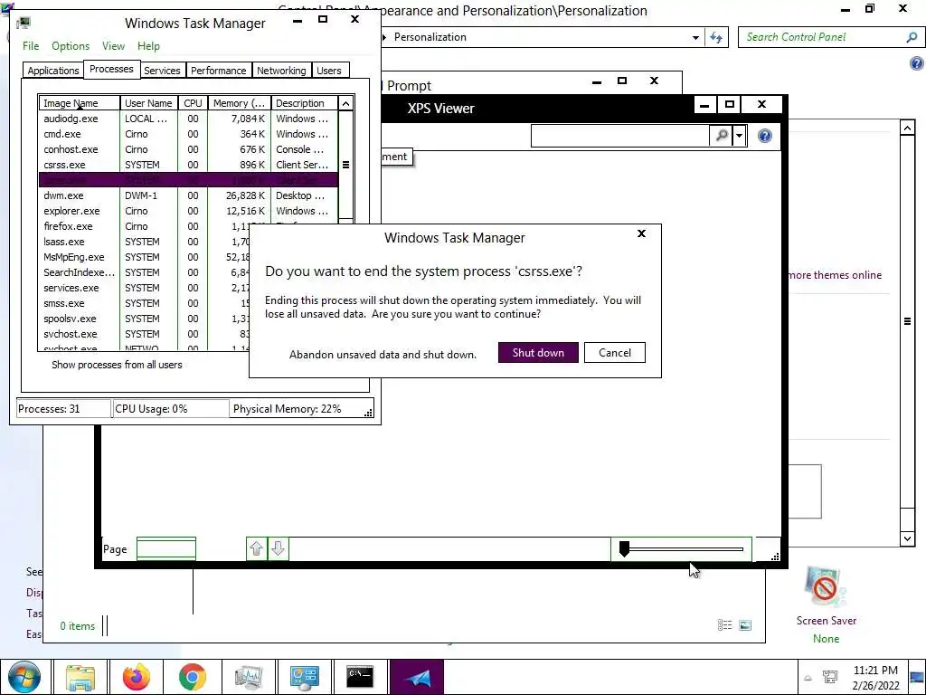The width and height of the screenshot is (926, 695).
Task: Open the View menu in Task Manager
Action: (x=113, y=46)
